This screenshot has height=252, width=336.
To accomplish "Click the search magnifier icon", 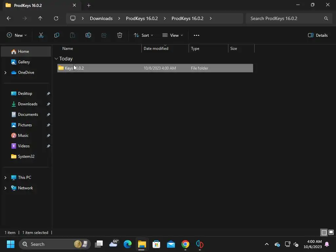I will [326, 18].
